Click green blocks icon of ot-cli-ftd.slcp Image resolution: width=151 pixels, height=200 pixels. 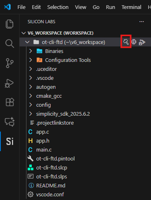pos(31,167)
